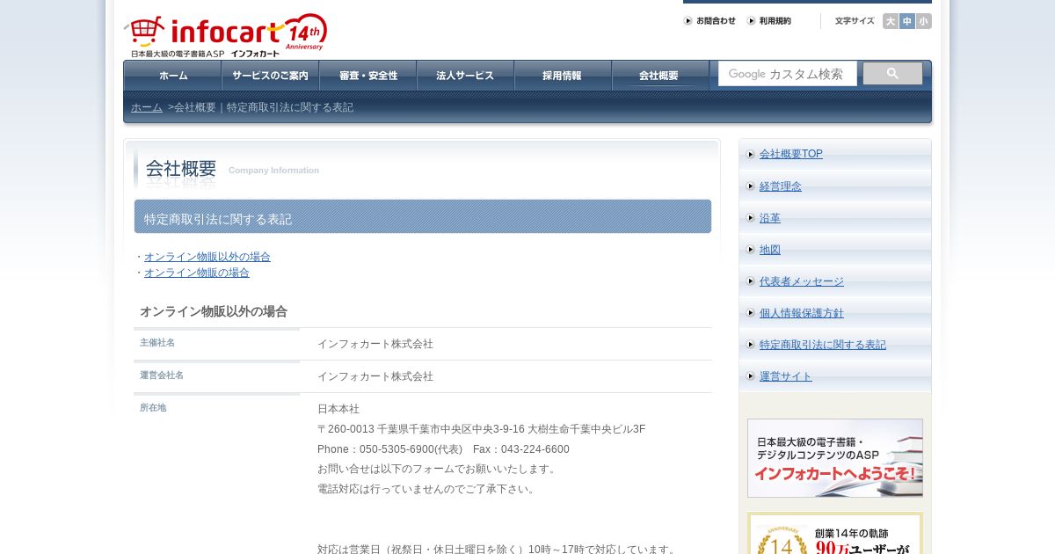Jump to オンライン物販の場合 section link
The image size is (1055, 554).
[197, 273]
